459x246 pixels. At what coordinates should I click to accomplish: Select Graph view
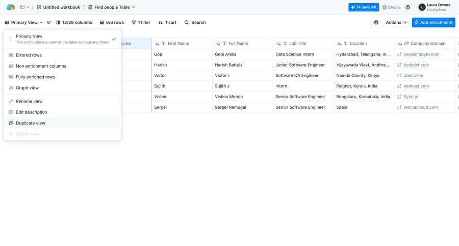click(x=62, y=88)
